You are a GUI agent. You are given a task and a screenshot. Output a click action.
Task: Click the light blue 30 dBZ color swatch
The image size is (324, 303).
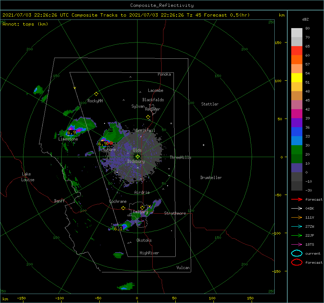297,141
